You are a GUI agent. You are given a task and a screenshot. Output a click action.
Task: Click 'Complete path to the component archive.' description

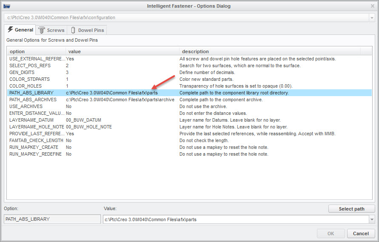tap(221, 100)
